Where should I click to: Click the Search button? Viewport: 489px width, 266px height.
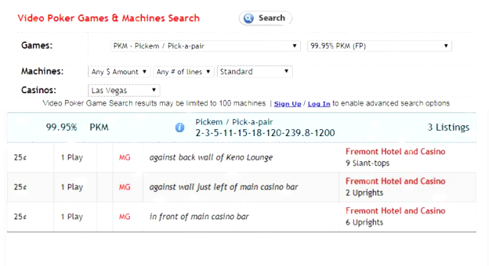point(265,18)
